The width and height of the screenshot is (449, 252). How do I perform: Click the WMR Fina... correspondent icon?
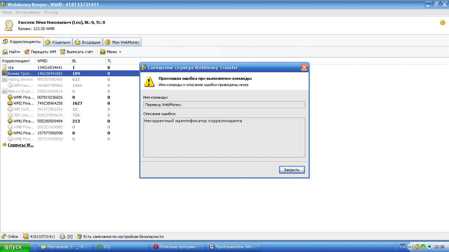[10, 97]
